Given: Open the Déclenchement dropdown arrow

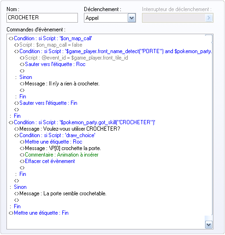Looking at the screenshot, I should [x=132, y=18].
